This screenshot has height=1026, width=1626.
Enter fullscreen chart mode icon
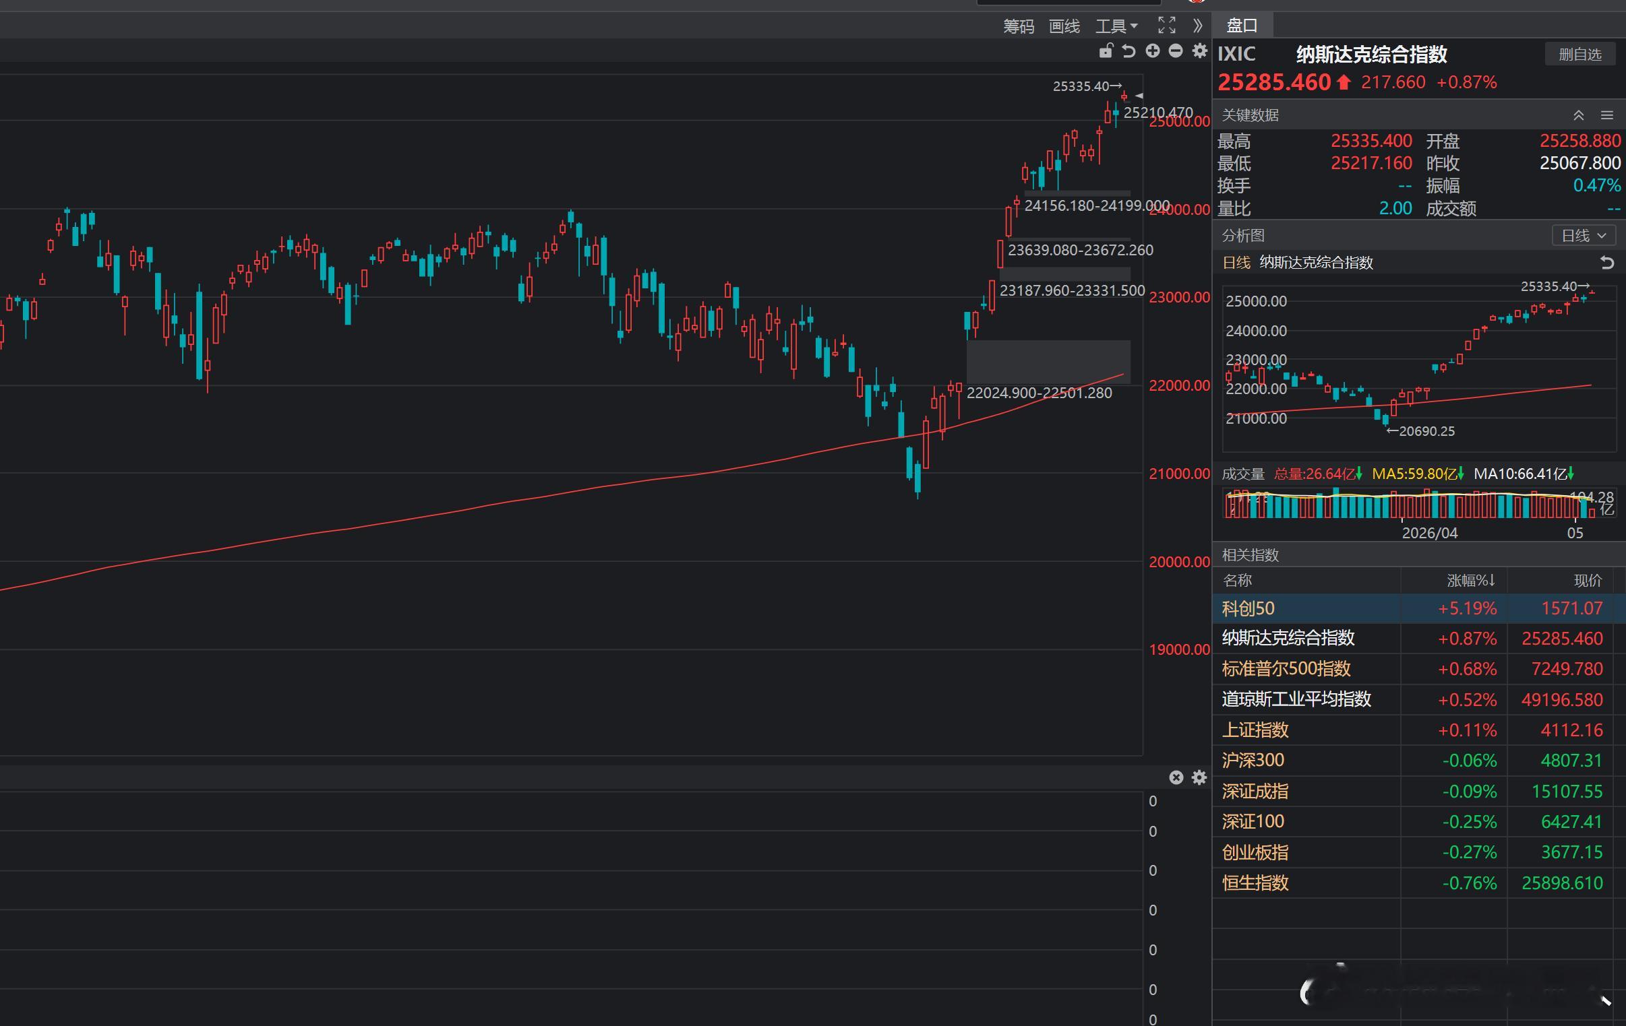[x=1166, y=26]
